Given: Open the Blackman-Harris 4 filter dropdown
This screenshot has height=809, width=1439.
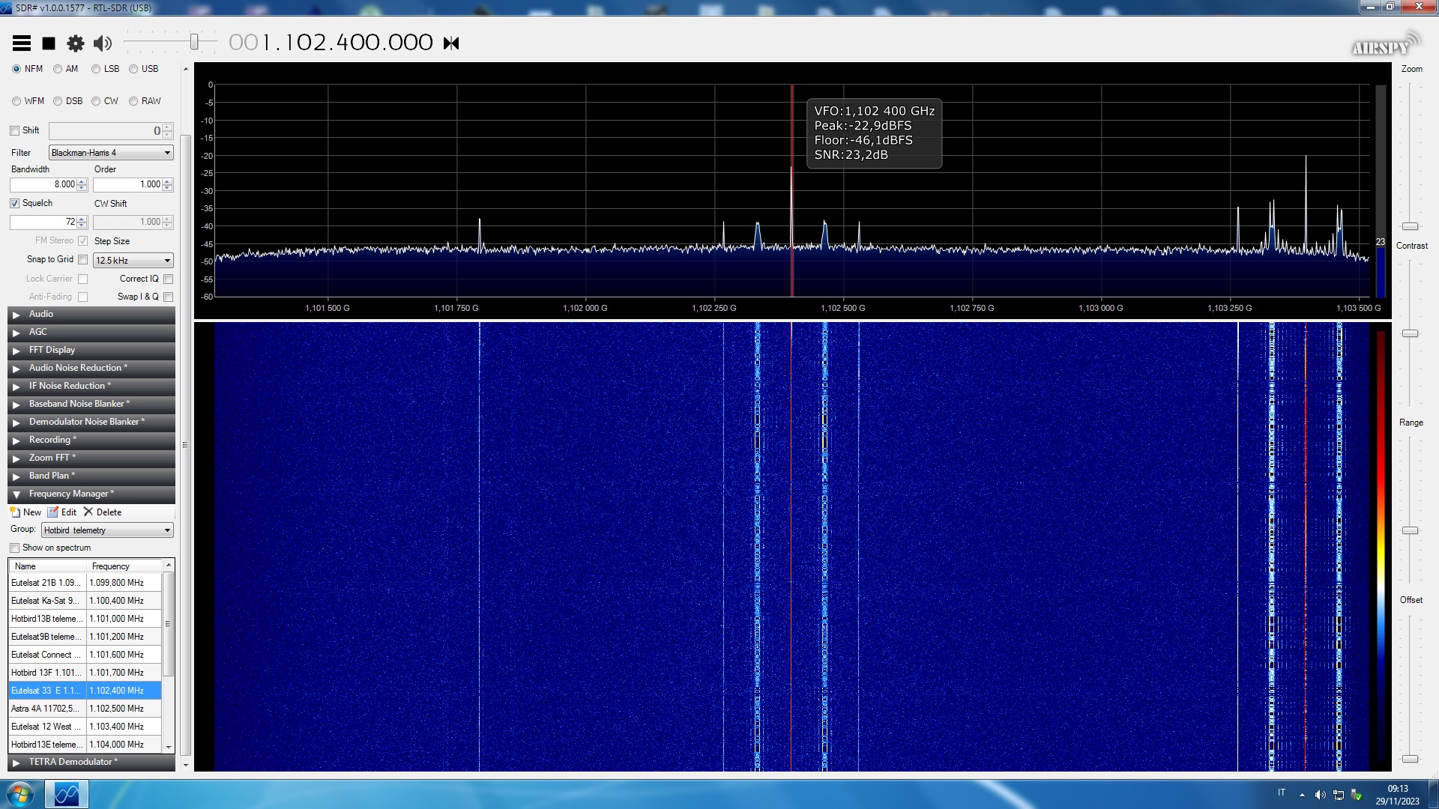Looking at the screenshot, I should tap(111, 153).
